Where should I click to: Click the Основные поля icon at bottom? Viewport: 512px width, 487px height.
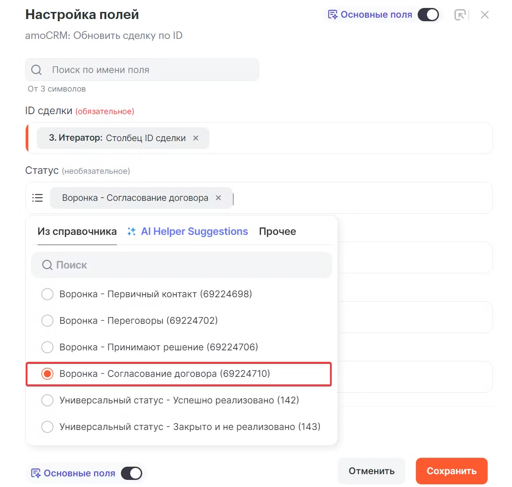[35, 473]
